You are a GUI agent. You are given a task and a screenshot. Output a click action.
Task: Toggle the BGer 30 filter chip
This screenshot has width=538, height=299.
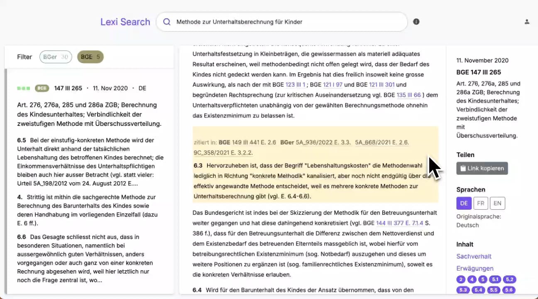pos(56,57)
